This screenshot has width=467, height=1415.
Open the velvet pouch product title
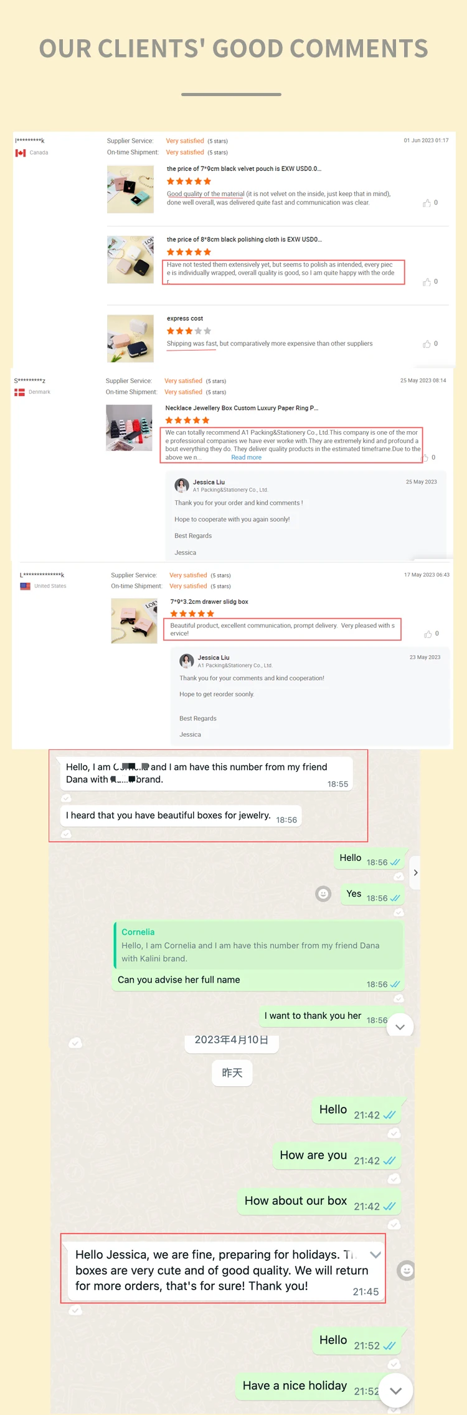click(244, 169)
